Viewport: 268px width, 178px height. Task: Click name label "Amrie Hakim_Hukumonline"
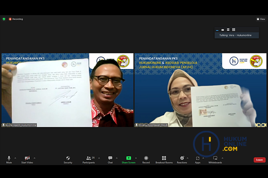[x=21, y=125]
